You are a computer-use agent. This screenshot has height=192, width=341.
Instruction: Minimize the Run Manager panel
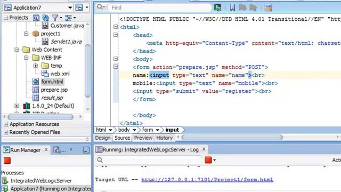(x=86, y=150)
